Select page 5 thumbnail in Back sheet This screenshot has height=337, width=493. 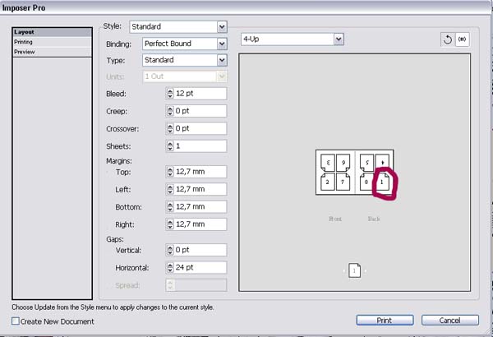point(366,163)
